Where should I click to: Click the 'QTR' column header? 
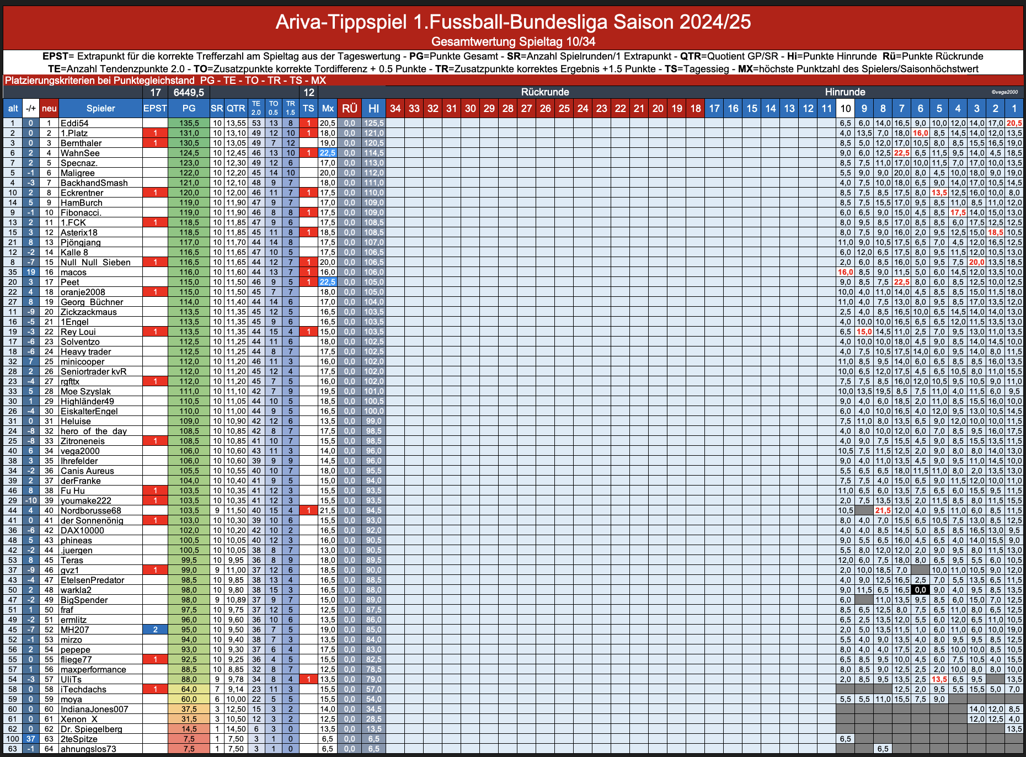coord(236,108)
